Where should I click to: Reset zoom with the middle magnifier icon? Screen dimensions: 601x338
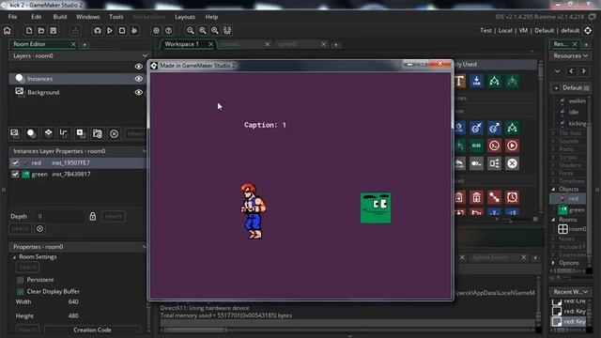click(203, 31)
